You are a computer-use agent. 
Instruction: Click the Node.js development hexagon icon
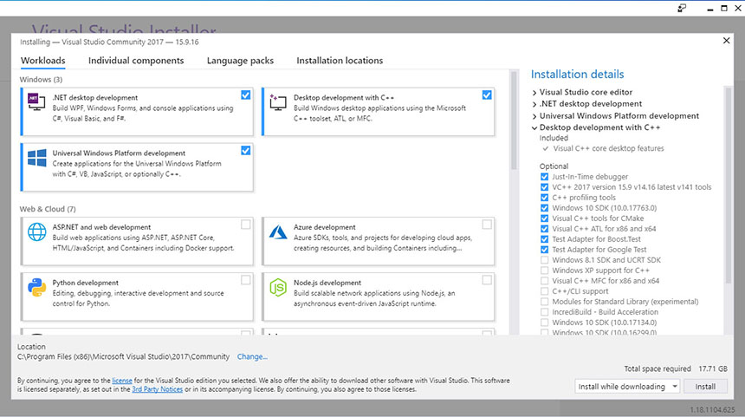278,287
